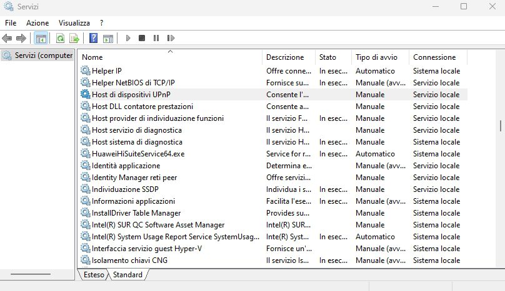The image size is (505, 291).
Task: Select HuaweiHiSuiteService64.exe service name
Action: (138, 154)
